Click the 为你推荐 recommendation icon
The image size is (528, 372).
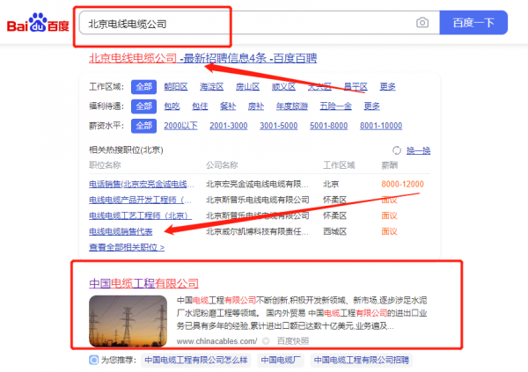click(93, 360)
